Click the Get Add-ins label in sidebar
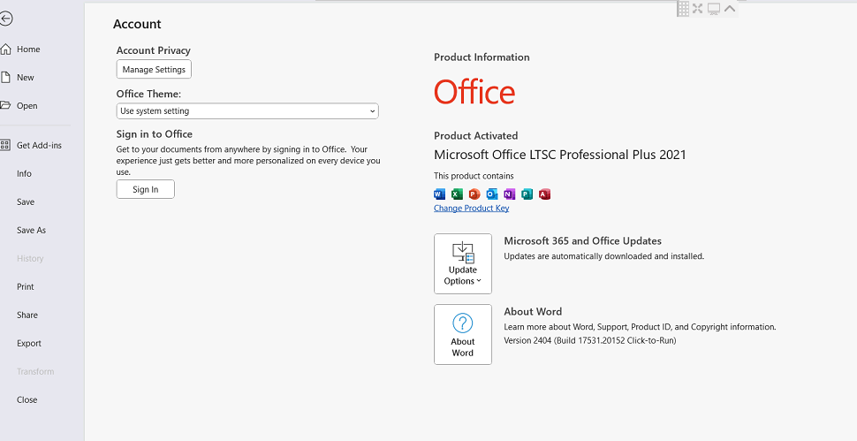 click(40, 145)
